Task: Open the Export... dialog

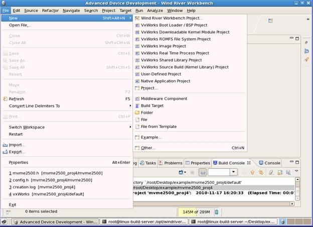Action: pos(67,152)
